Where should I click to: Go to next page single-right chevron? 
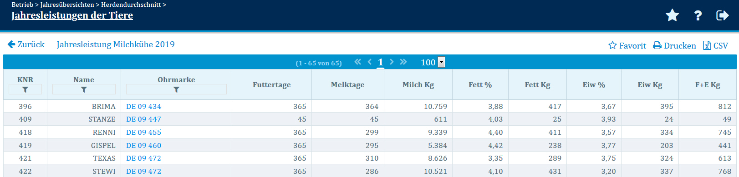[392, 62]
